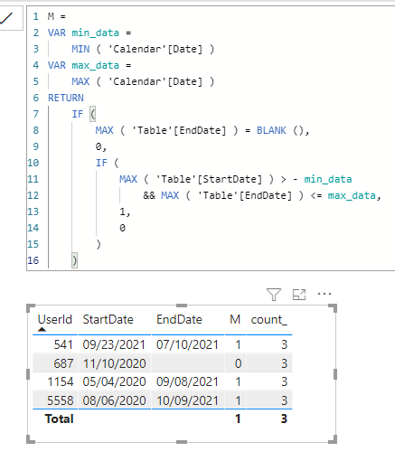Viewport: 395px width, 461px height.
Task: Select EndDate cell 10/09/2021
Action: click(x=187, y=400)
